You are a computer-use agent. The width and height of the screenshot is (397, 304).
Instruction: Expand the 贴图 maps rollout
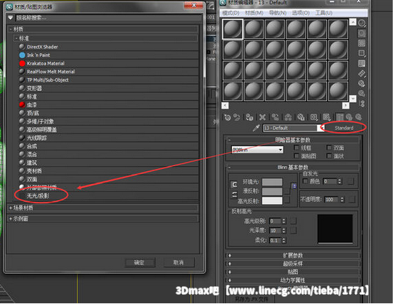[x=292, y=272]
